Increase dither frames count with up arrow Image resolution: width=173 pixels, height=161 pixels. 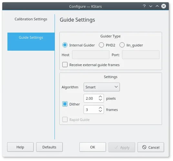(100, 108)
